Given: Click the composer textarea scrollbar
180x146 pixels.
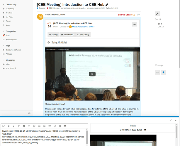Looking at the screenshot, I should pos(87,137).
